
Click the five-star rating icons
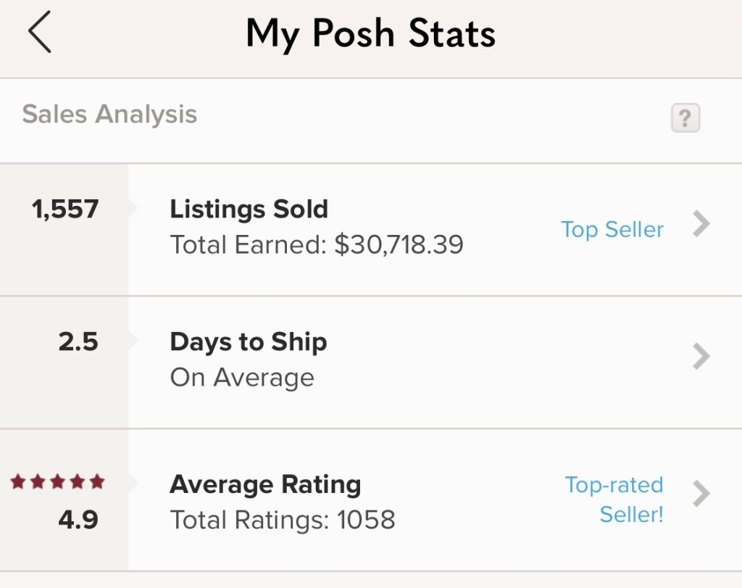pos(58,481)
